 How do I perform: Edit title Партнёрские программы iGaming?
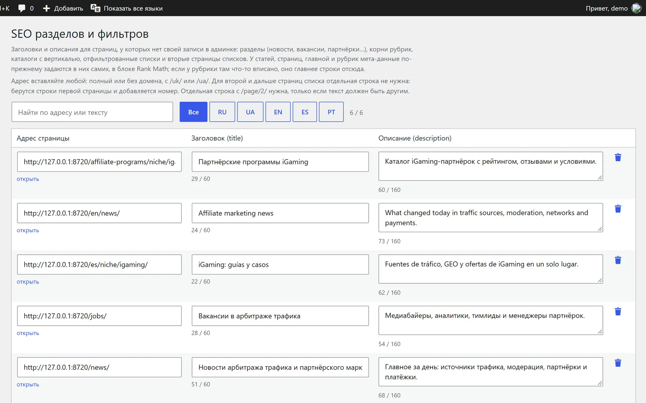tap(280, 162)
